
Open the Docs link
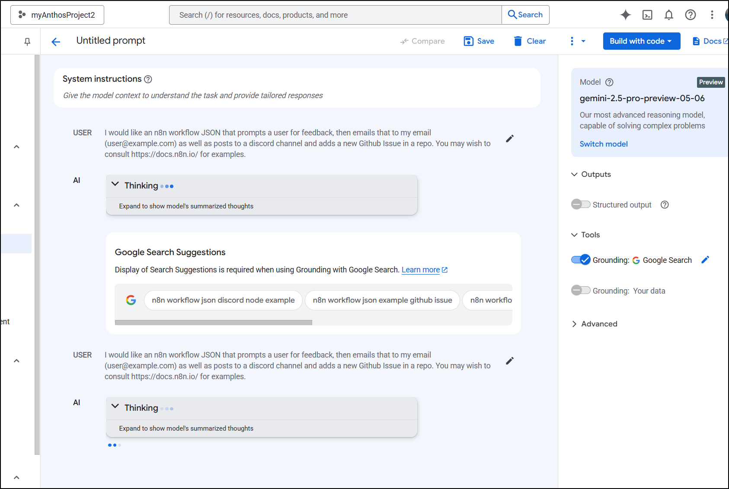click(710, 41)
